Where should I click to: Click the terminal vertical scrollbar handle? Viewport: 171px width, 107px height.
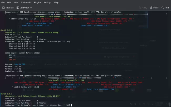(x=170, y=104)
